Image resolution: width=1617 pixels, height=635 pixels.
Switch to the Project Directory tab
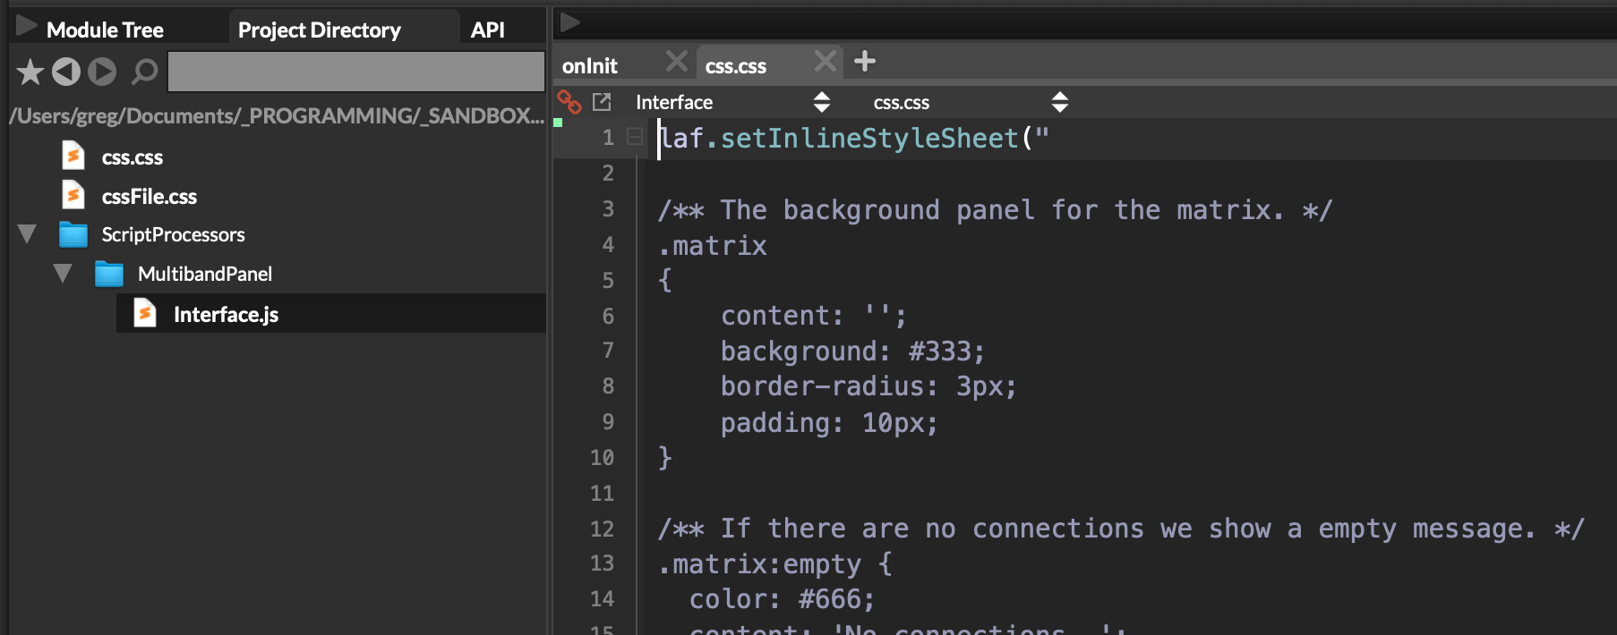point(320,30)
